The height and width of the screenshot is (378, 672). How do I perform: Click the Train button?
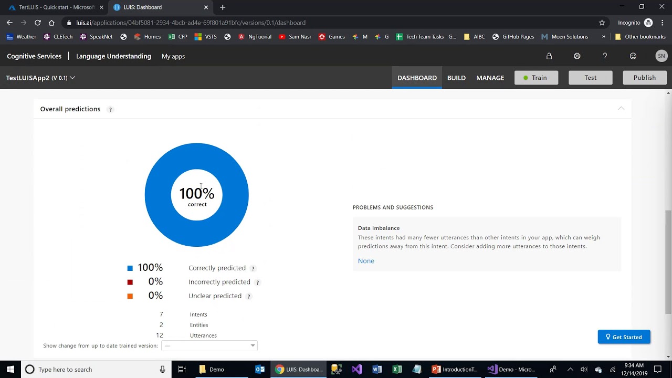pos(536,78)
